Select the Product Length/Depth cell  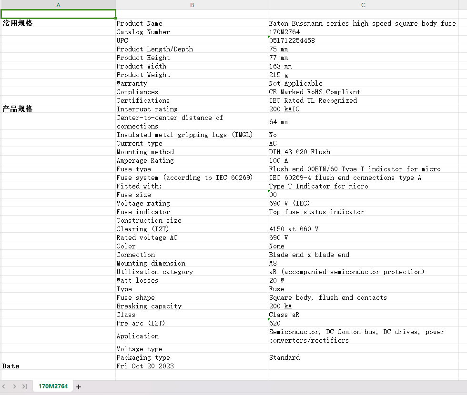click(192, 49)
